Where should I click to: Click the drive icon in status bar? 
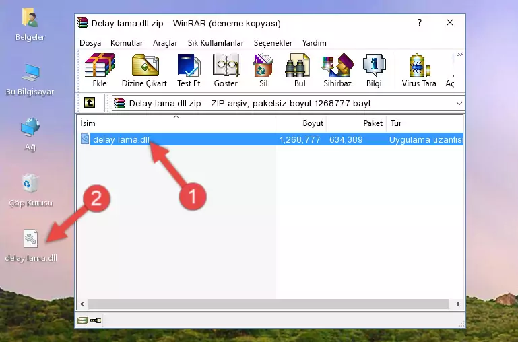(x=82, y=320)
